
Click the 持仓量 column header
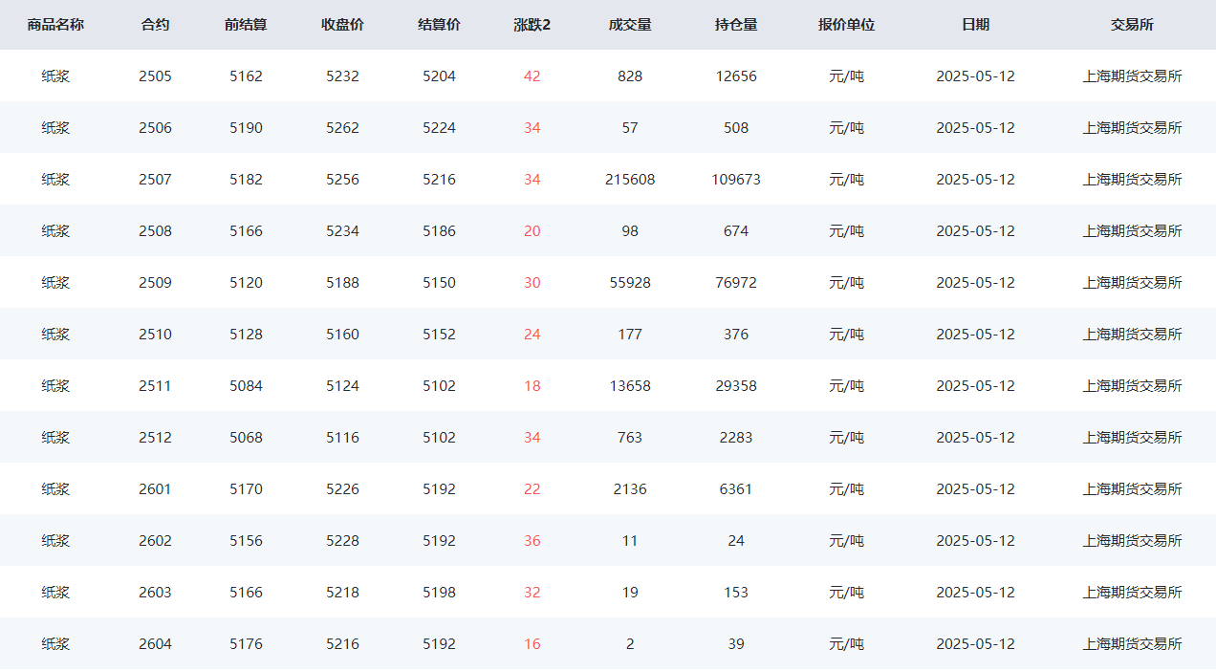tap(736, 25)
